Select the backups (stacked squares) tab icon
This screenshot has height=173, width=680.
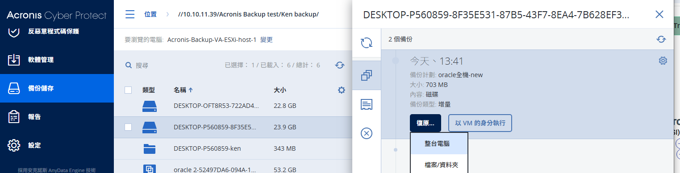tap(367, 75)
